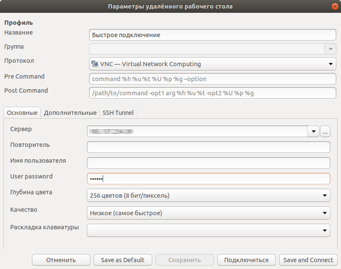This screenshot has width=341, height=269.
Task: Click into the Pre Command field
Action: click(x=213, y=79)
